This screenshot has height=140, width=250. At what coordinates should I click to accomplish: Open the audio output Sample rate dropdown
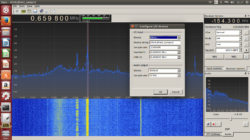click(164, 75)
